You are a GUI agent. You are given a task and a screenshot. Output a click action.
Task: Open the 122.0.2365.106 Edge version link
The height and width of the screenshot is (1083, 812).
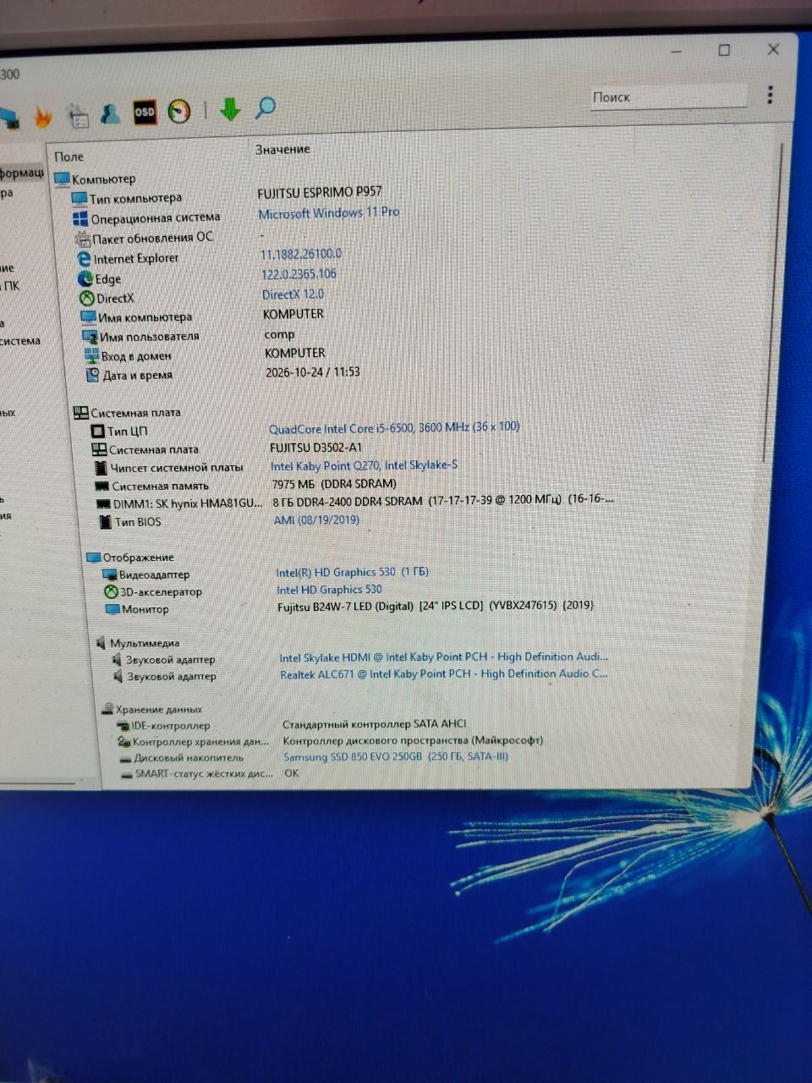coord(299,274)
